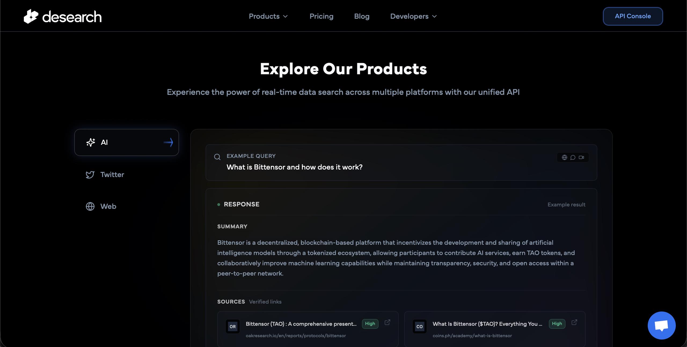
Task: Click the API Console button
Action: 633,16
